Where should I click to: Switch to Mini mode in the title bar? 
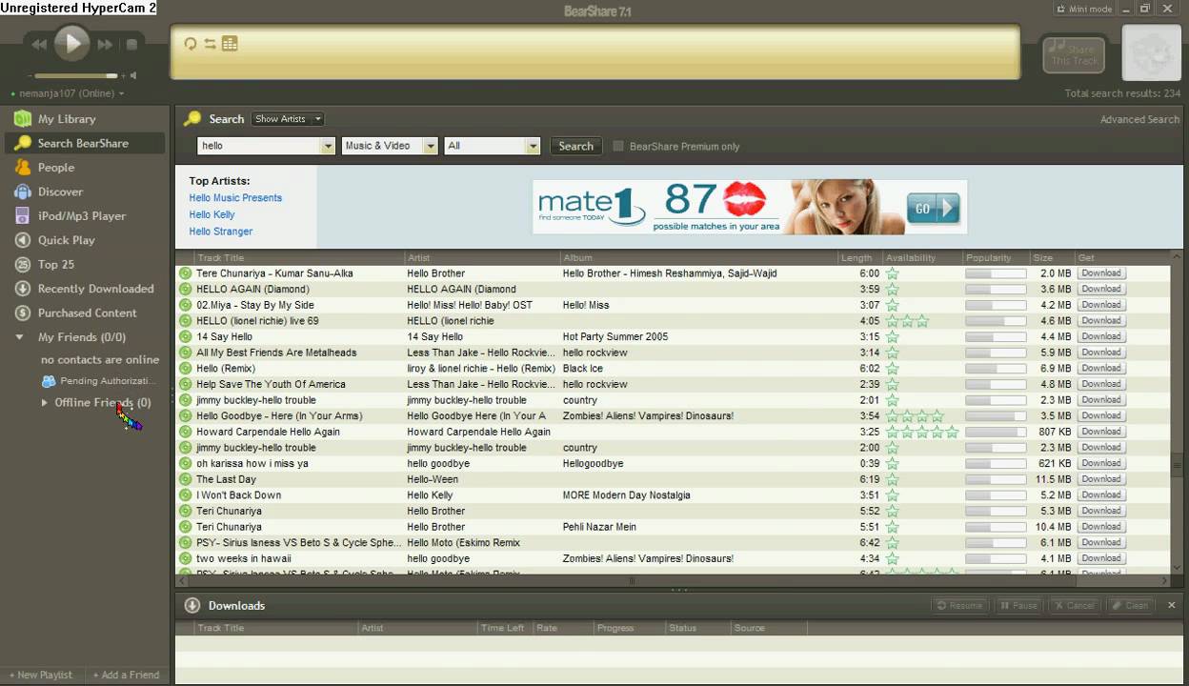1083,9
